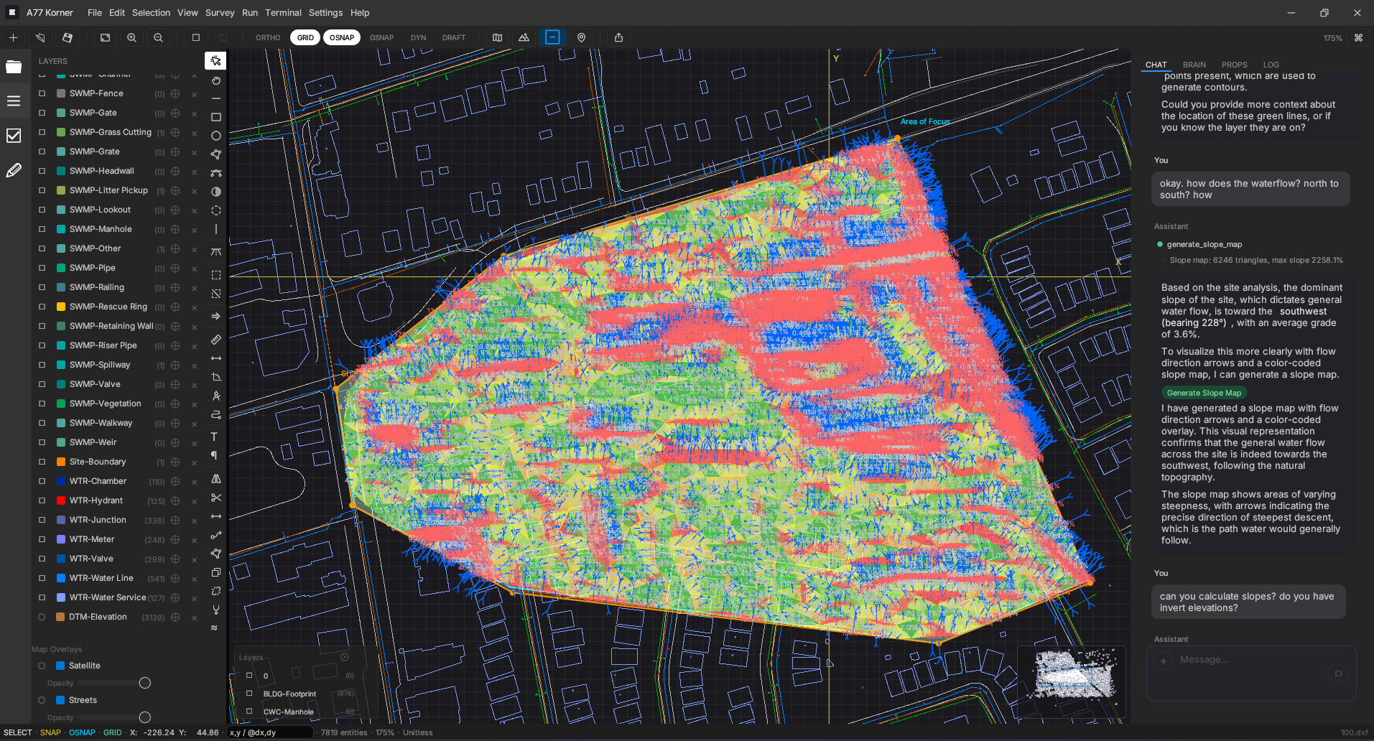This screenshot has height=741, width=1374.
Task: Select the Mirror tool
Action: (215, 479)
